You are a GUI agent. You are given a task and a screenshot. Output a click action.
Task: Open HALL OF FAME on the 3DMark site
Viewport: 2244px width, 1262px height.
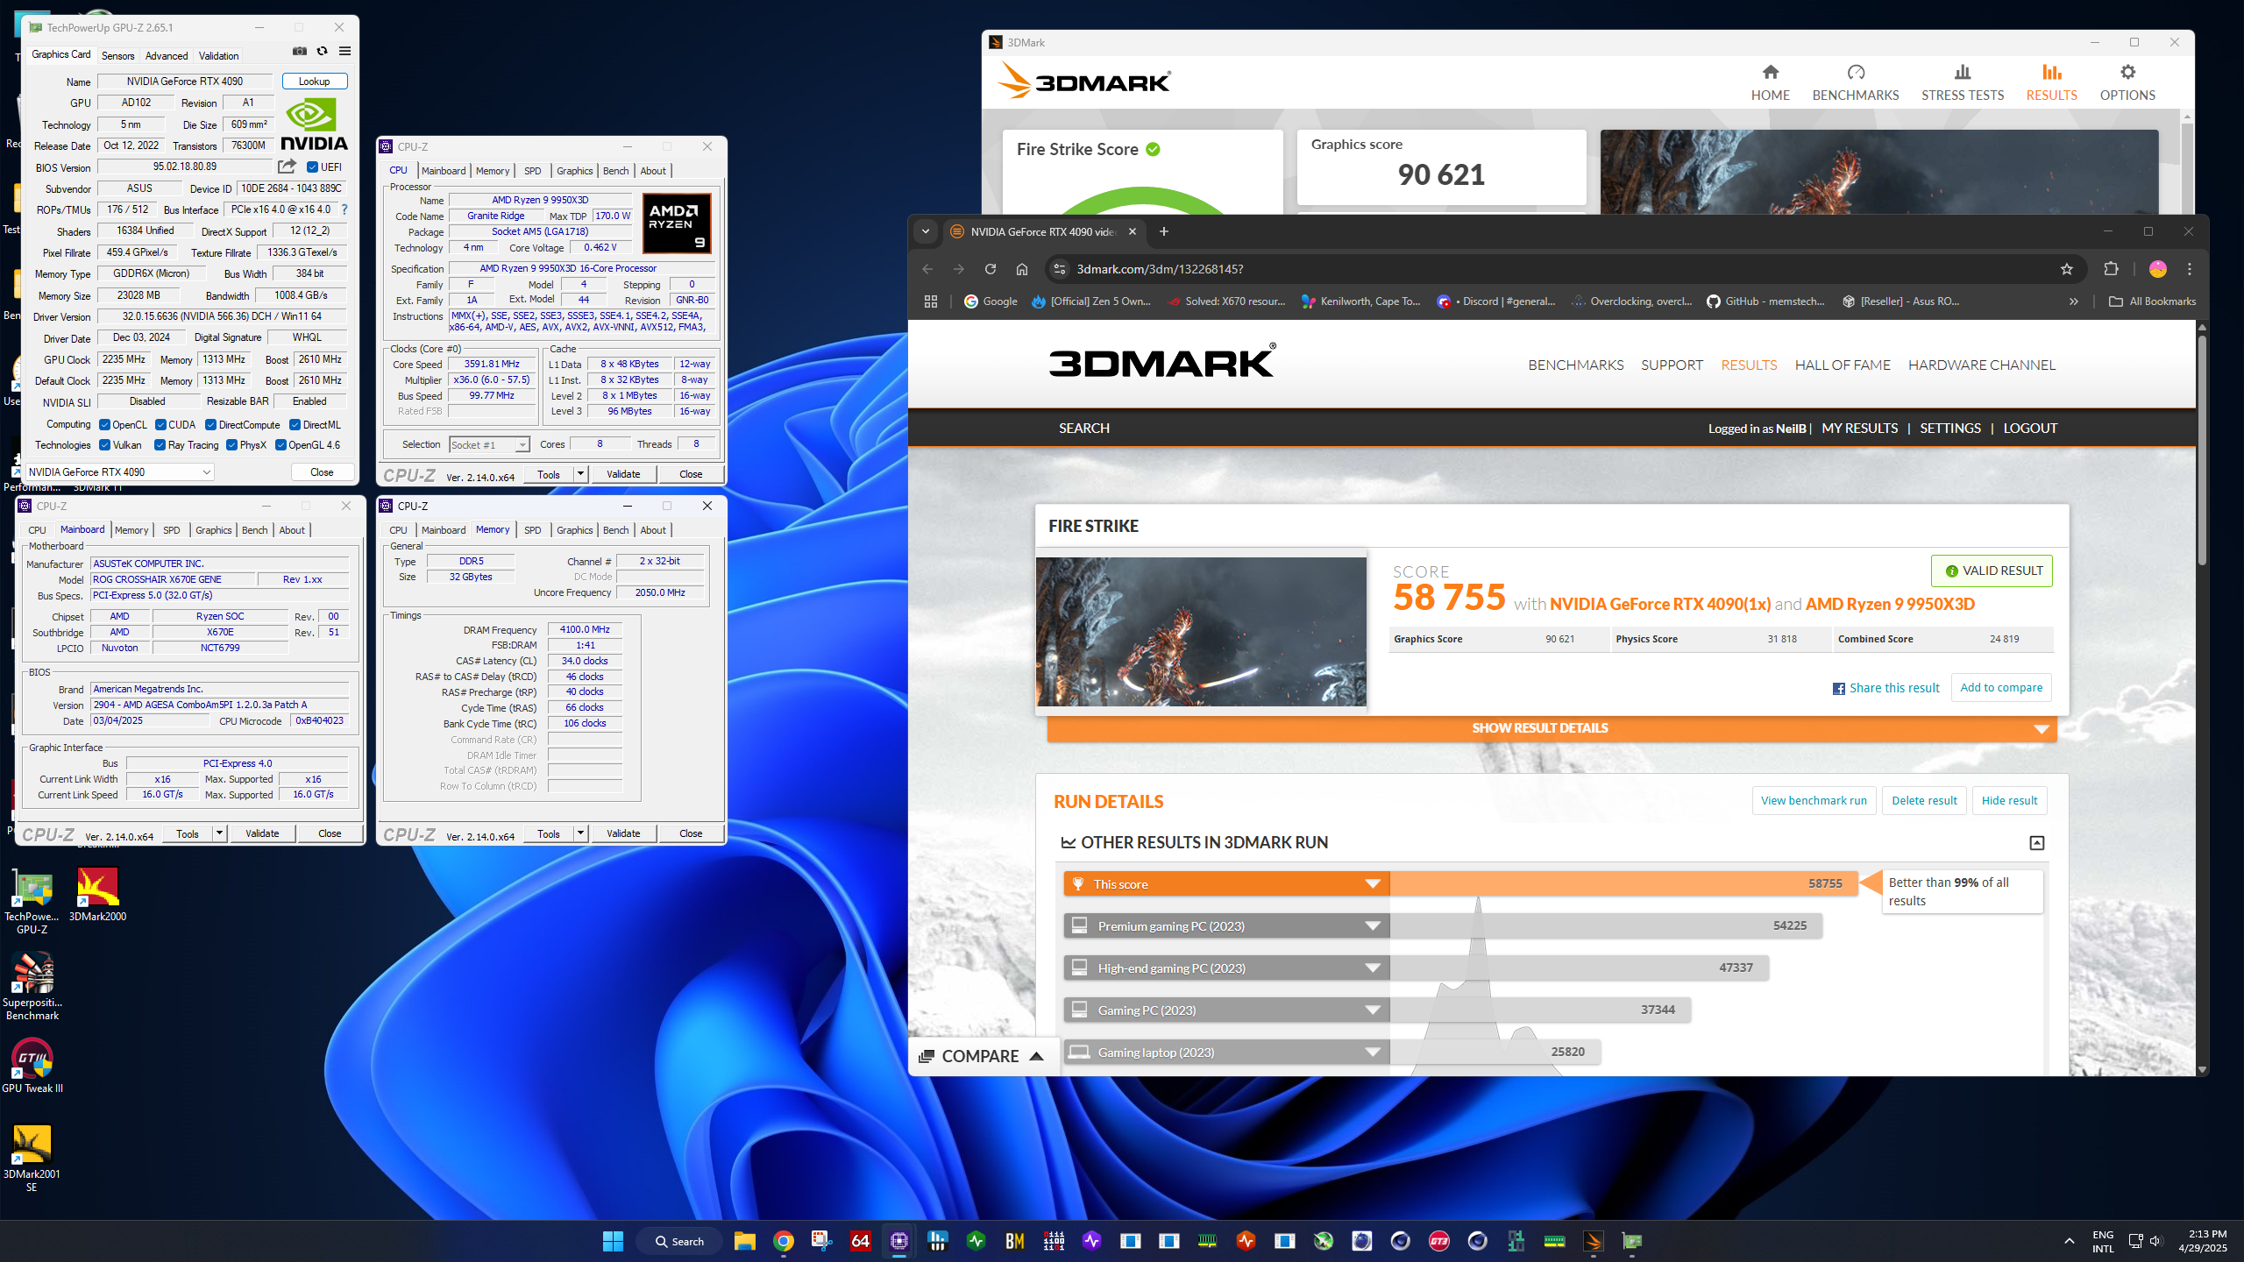[1843, 365]
